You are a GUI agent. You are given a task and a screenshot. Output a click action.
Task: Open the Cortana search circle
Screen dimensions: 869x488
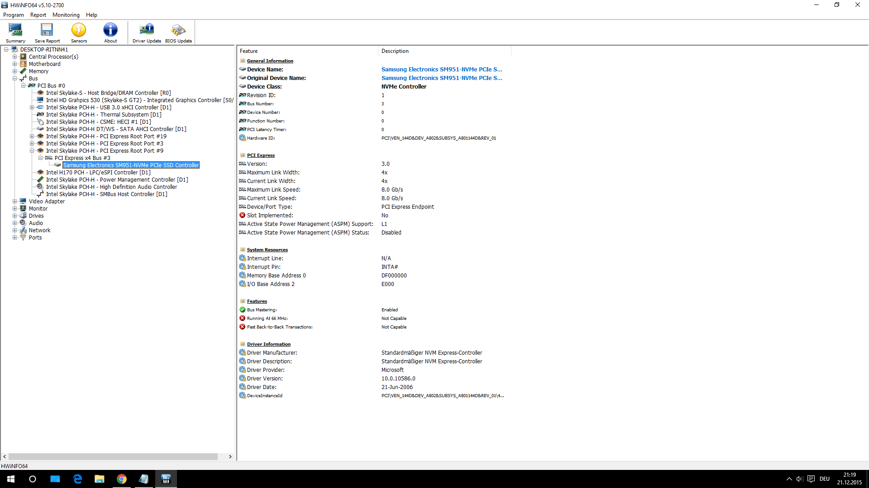pyautogui.click(x=33, y=479)
